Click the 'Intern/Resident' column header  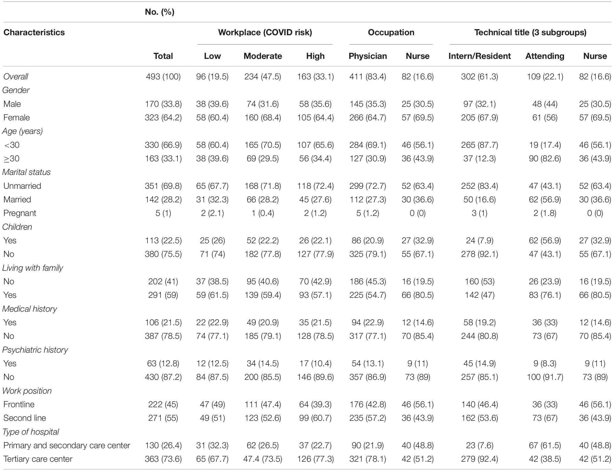(480, 56)
